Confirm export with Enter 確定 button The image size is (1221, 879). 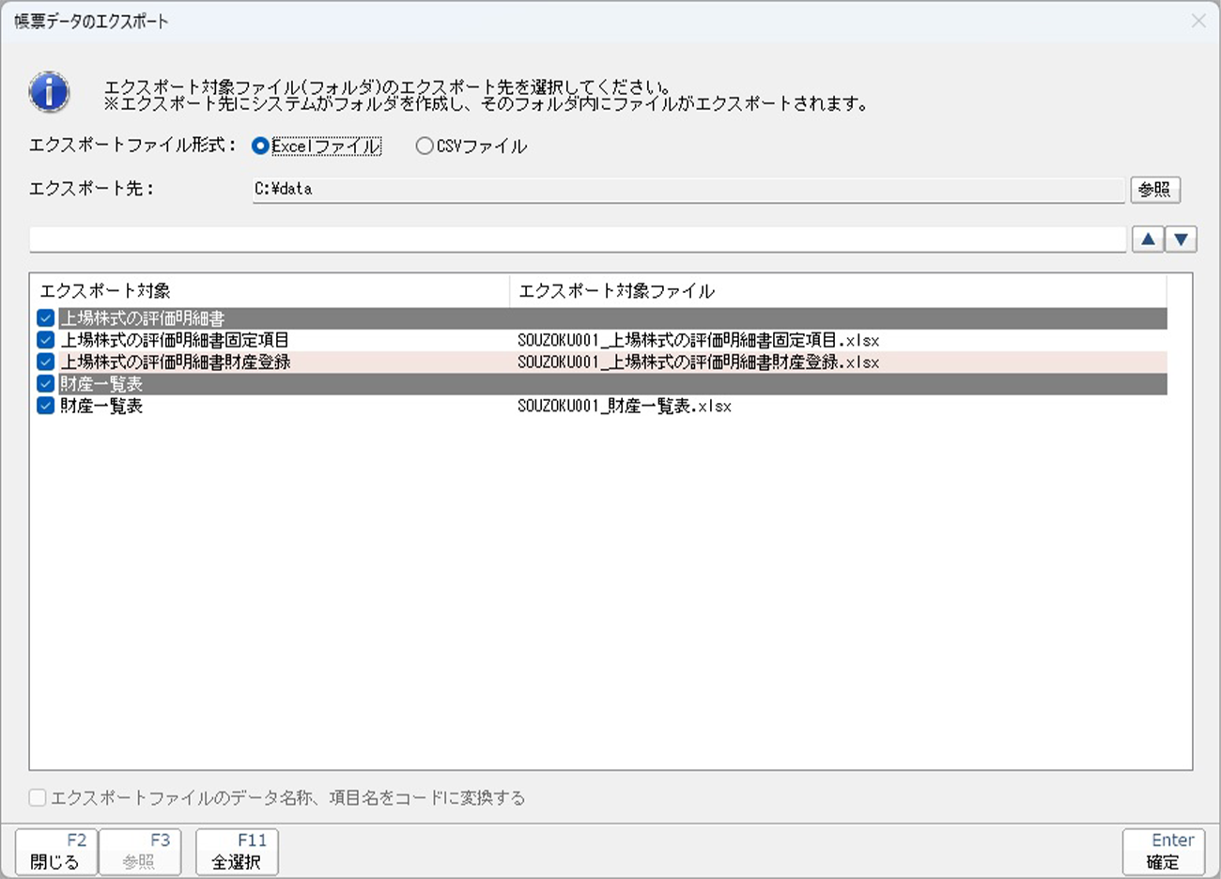1163,852
